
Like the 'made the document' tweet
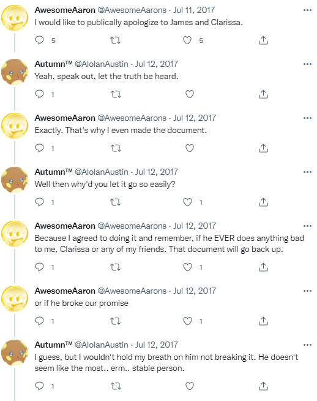click(189, 148)
